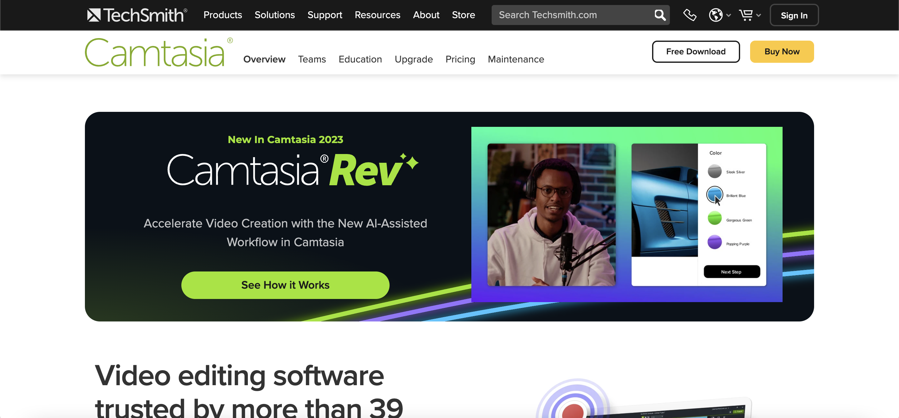Open the Support menu
Image resolution: width=899 pixels, height=418 pixels.
[325, 15]
